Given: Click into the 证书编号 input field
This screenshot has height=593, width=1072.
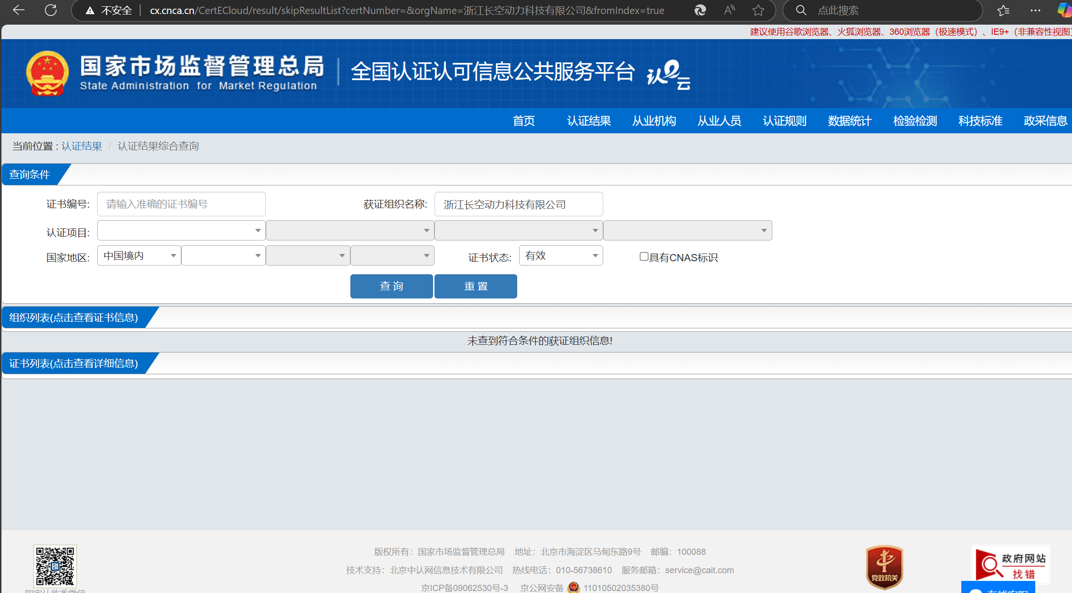Looking at the screenshot, I should coord(181,204).
